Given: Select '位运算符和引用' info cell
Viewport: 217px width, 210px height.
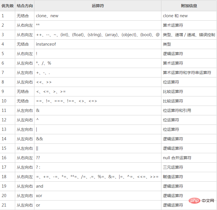Looking at the screenshot, I should pyautogui.click(x=189, y=110).
